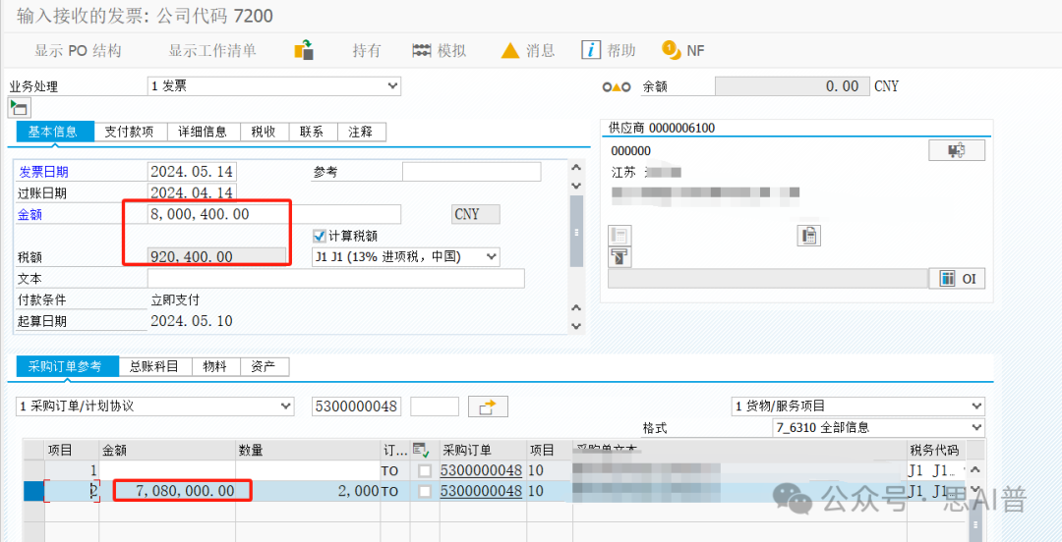Check the booking checkbox in item row 2
1062x542 pixels.
pos(425,490)
